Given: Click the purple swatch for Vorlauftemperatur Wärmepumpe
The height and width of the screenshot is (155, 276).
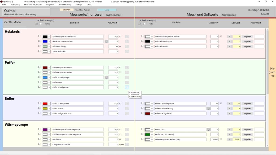Looking at the screenshot, I should tap(45, 129).
